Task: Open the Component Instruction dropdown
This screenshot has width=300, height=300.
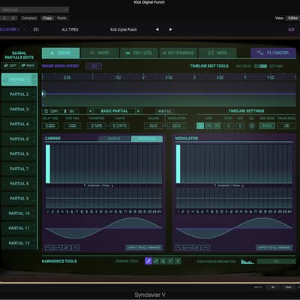Action: point(276,261)
